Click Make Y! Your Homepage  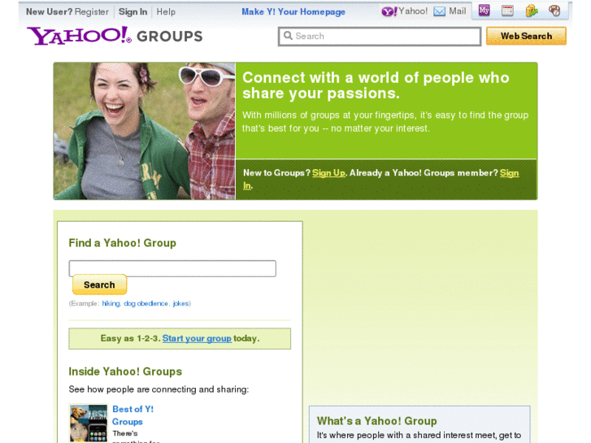pos(293,11)
